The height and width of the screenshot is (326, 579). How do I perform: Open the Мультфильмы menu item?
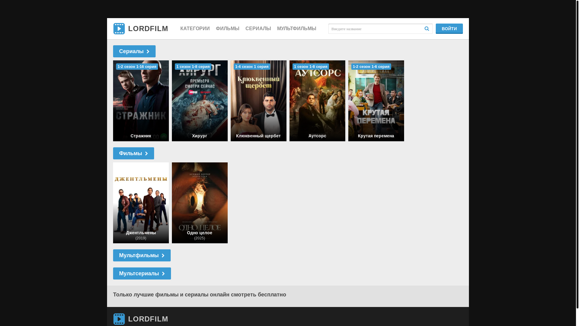297,29
